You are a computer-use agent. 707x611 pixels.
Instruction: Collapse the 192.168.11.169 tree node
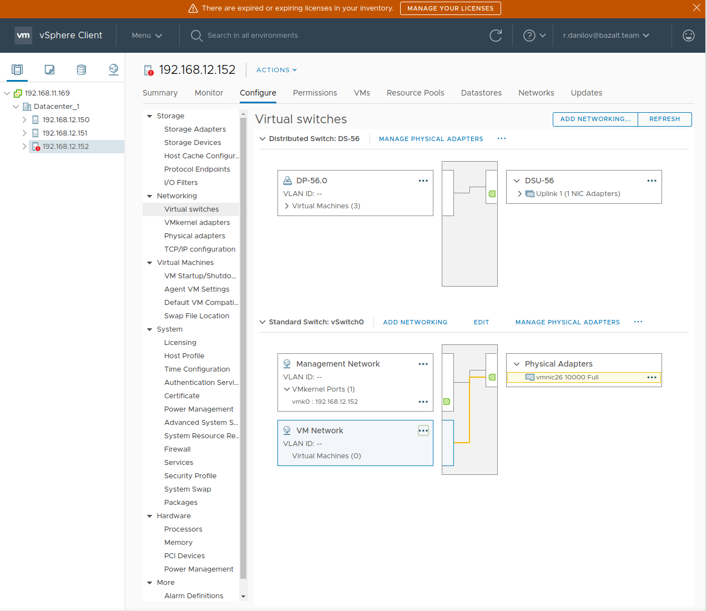[7, 93]
